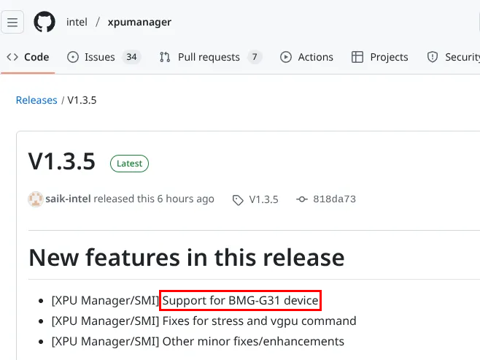Screen dimensions: 480x360
Task: Click the Projects table icon
Action: tap(357, 57)
